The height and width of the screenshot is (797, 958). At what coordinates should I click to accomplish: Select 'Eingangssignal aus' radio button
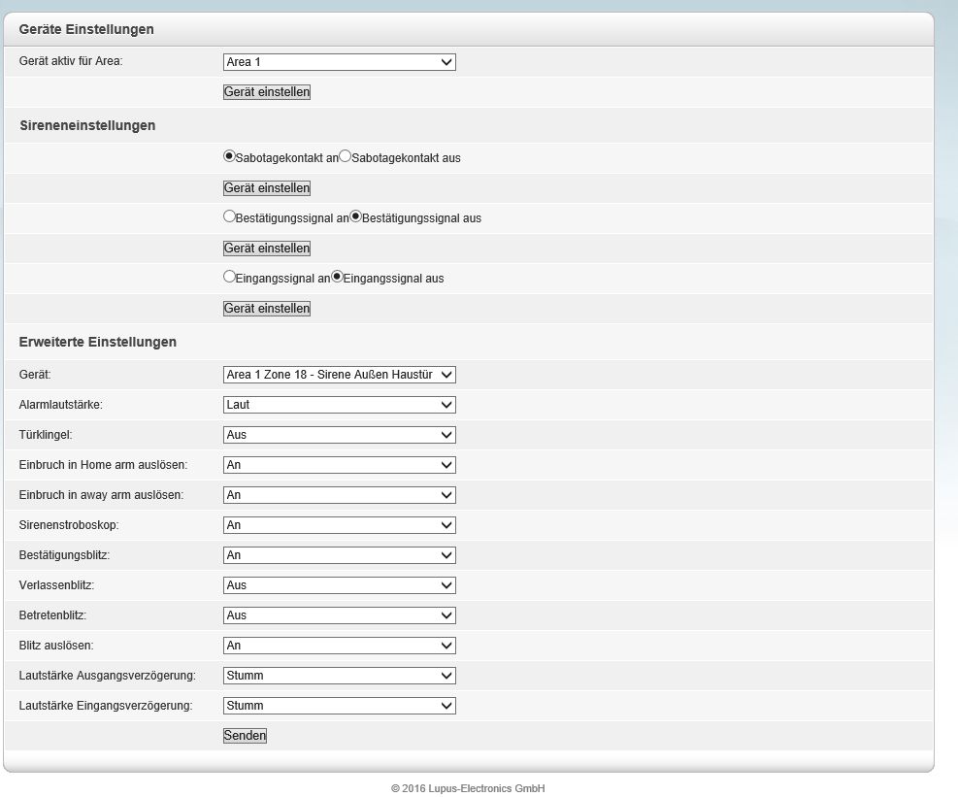pos(338,277)
